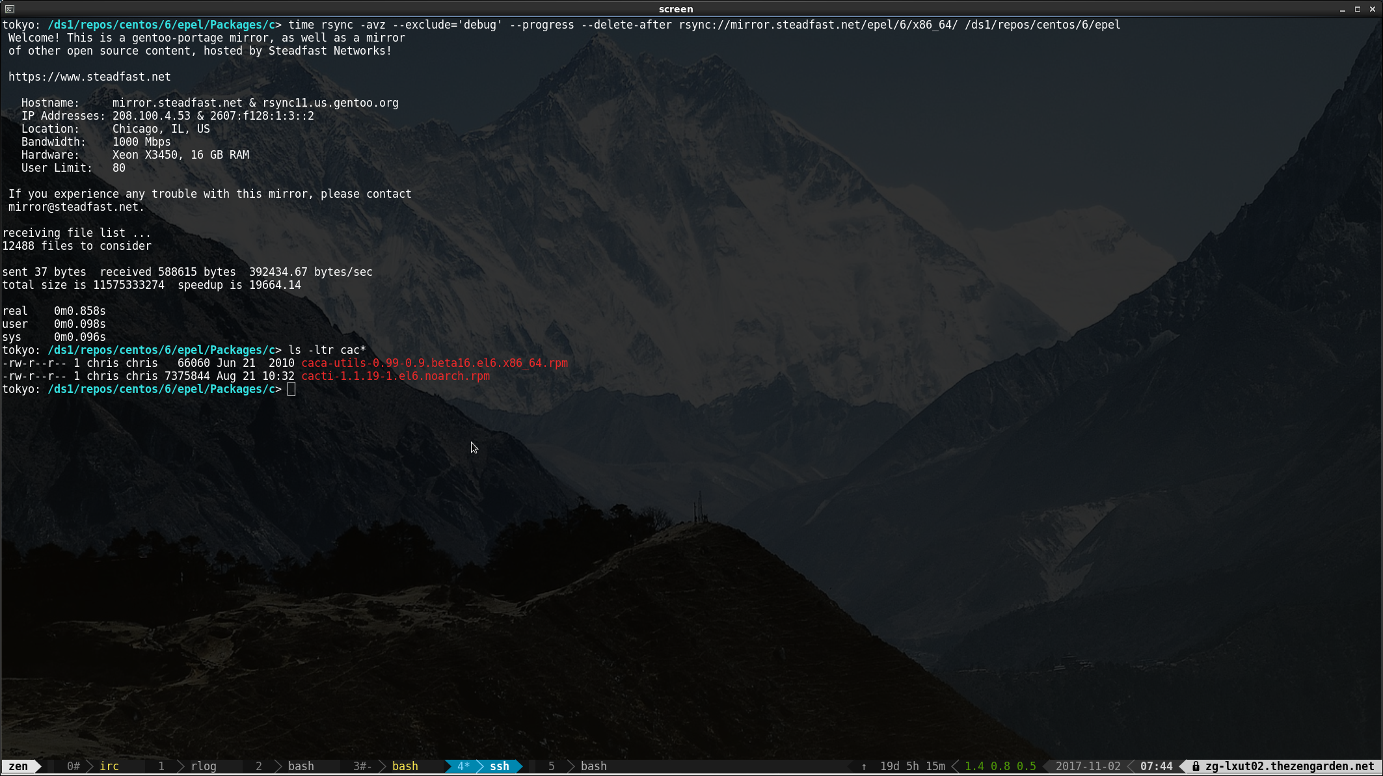This screenshot has width=1383, height=776.
Task: Click the 'screen' window title
Action: point(676,9)
